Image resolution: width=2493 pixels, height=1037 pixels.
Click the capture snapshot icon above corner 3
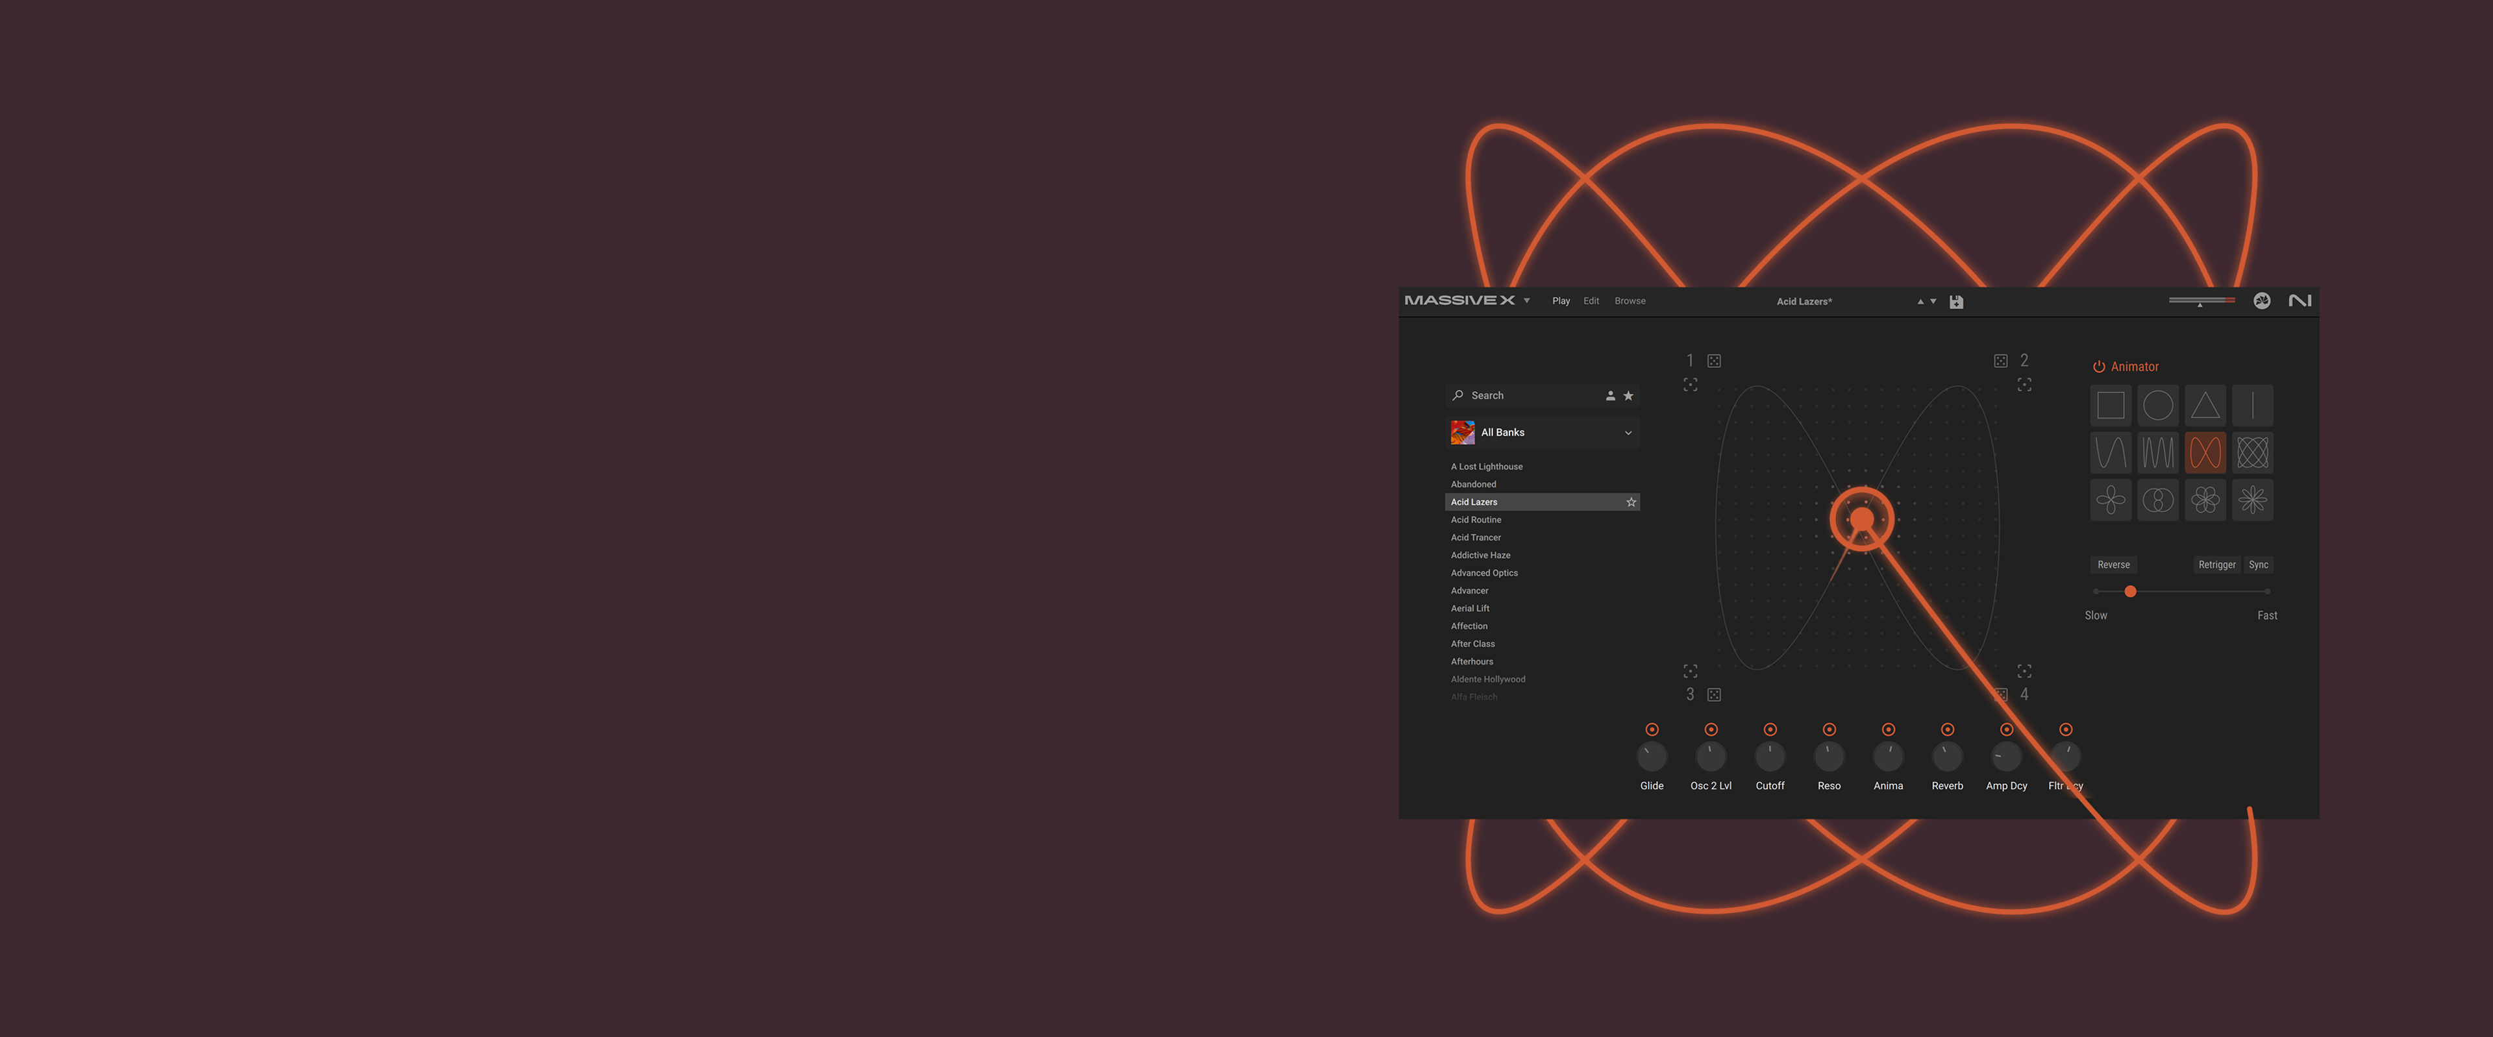[1690, 670]
